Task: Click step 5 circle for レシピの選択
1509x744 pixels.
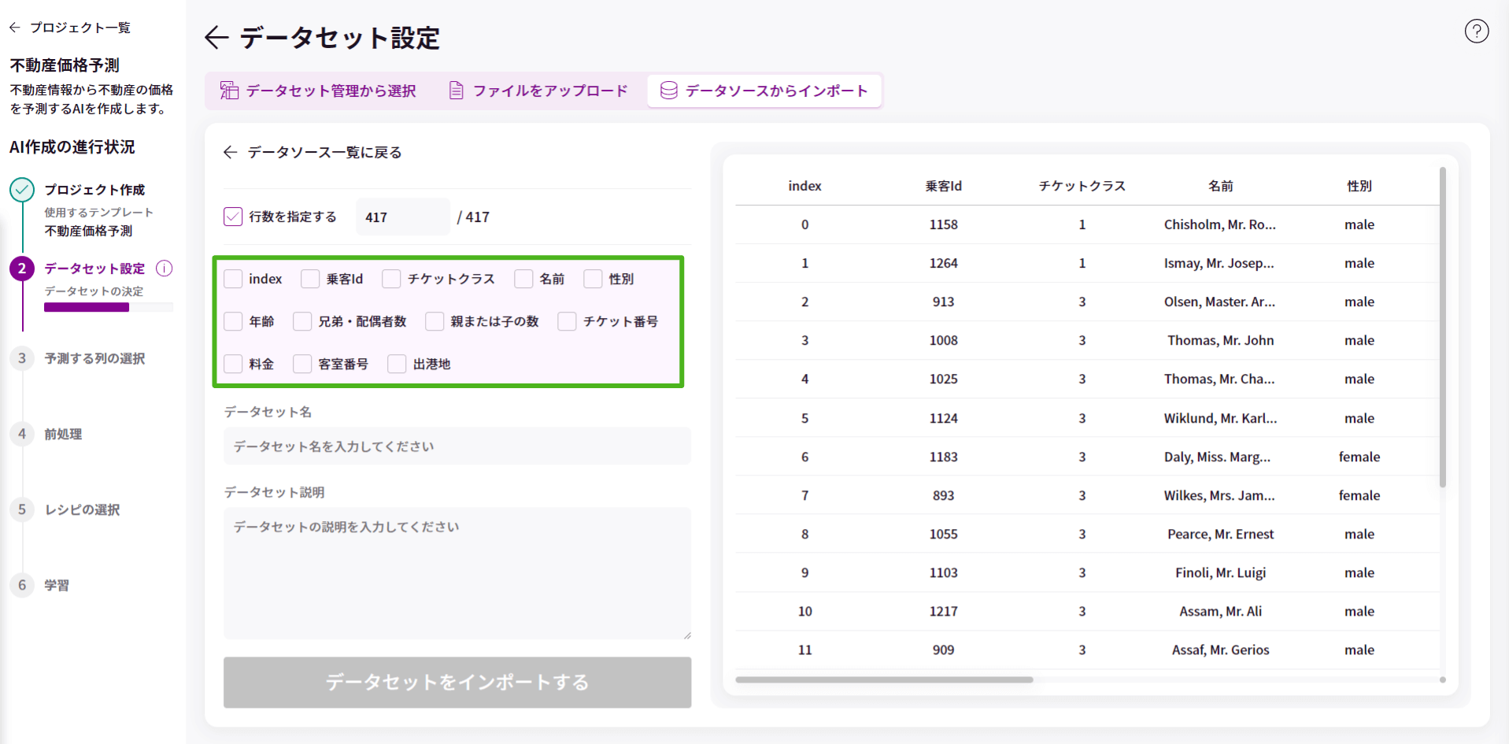Action: [x=22, y=509]
